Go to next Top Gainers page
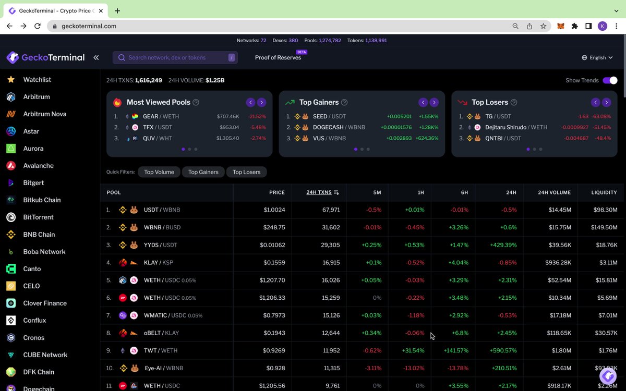 (434, 103)
